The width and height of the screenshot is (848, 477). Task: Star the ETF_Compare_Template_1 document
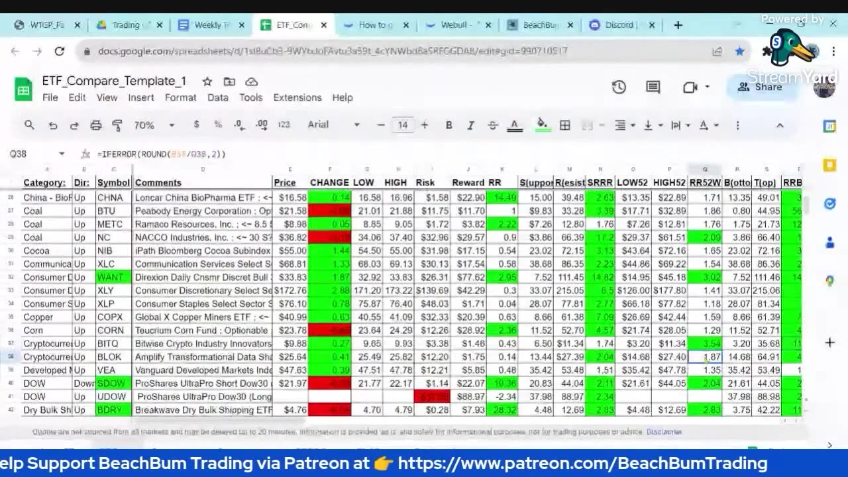[207, 81]
